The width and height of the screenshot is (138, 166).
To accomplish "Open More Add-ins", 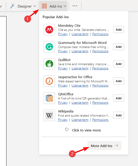I will click(104, 145).
